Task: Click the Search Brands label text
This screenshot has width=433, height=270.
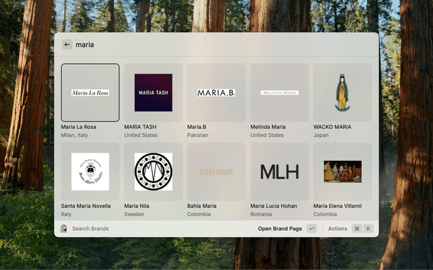Action: [90, 229]
